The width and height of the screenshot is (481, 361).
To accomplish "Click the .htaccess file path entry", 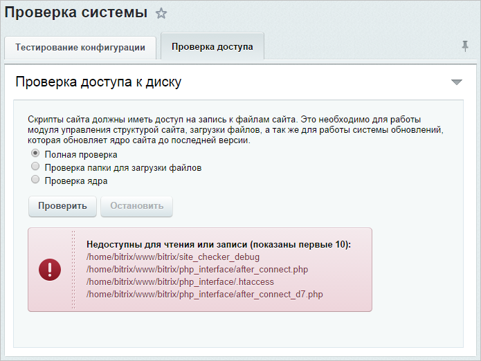I will [x=180, y=282].
